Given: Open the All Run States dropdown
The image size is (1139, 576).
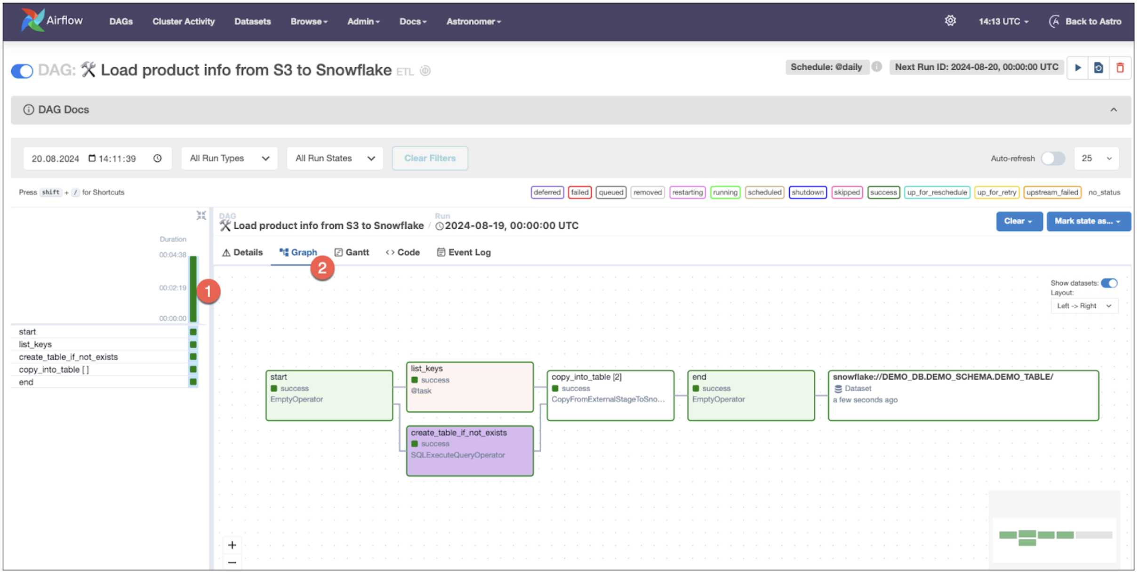Looking at the screenshot, I should pos(335,158).
